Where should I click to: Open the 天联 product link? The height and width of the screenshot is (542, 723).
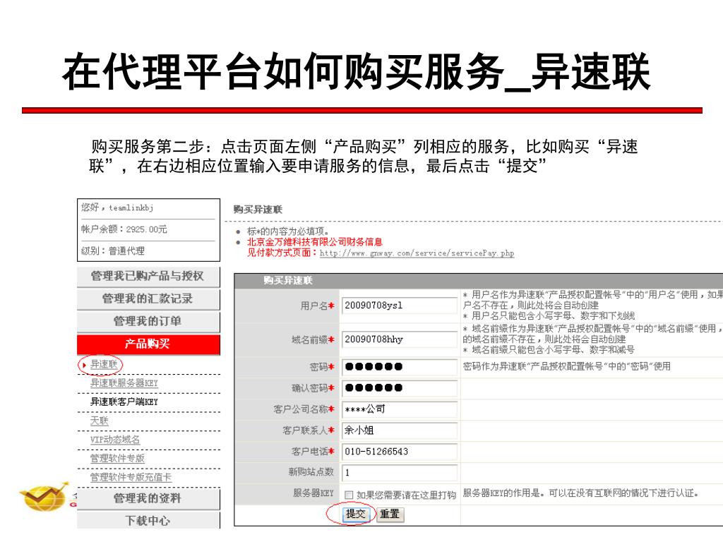coord(99,421)
